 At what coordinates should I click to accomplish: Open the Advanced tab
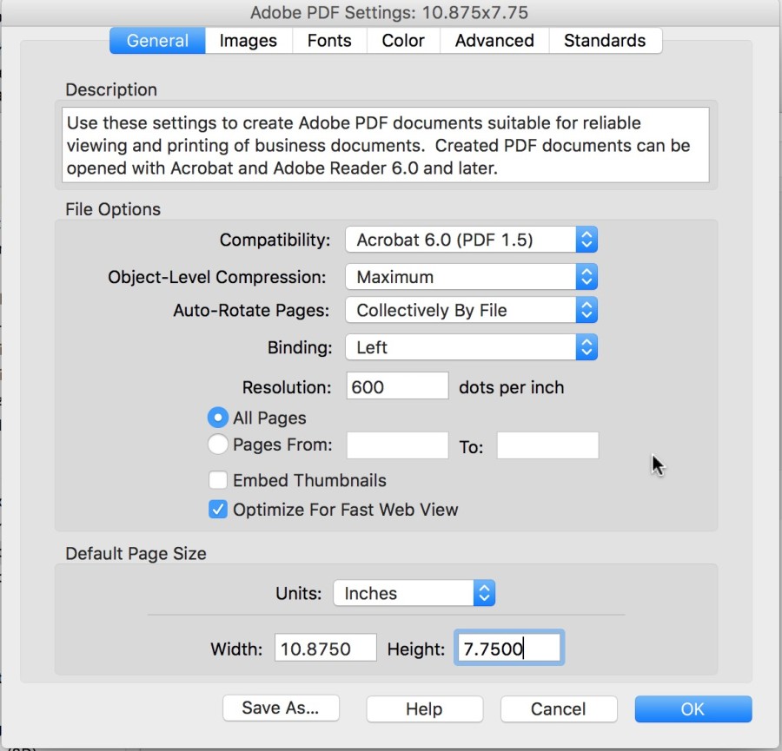point(494,40)
